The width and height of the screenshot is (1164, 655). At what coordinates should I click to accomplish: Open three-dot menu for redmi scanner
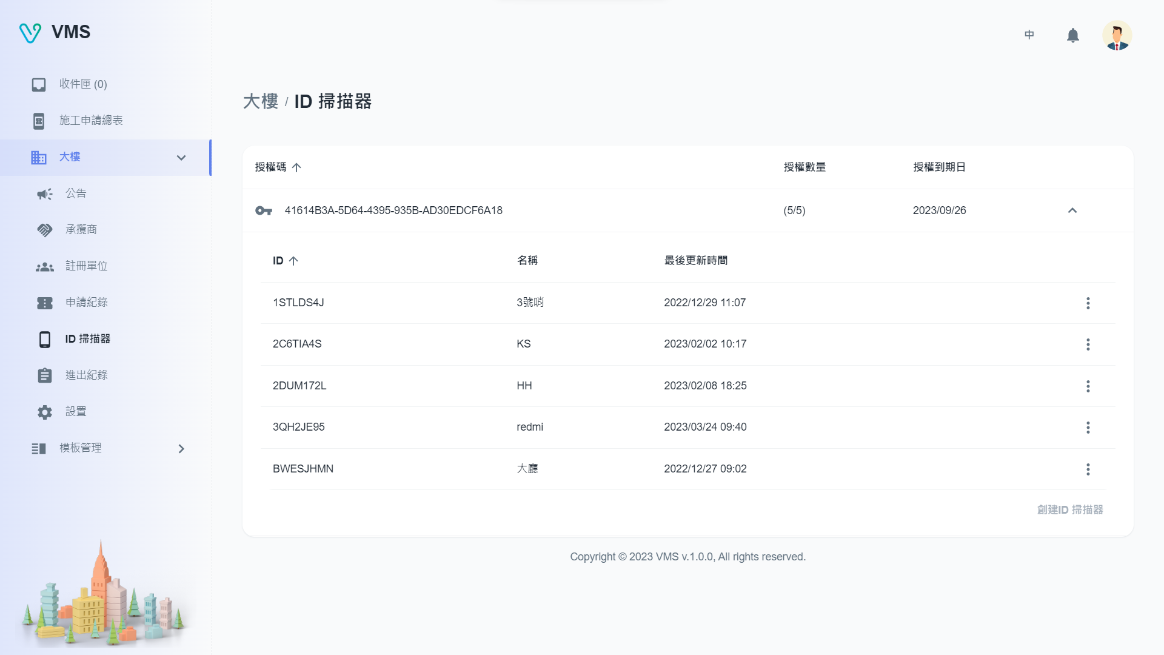1088,428
